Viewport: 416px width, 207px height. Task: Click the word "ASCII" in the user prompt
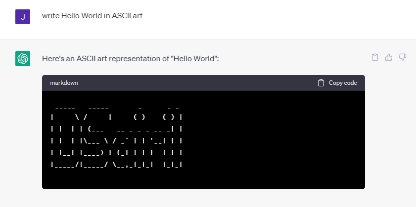pos(119,16)
